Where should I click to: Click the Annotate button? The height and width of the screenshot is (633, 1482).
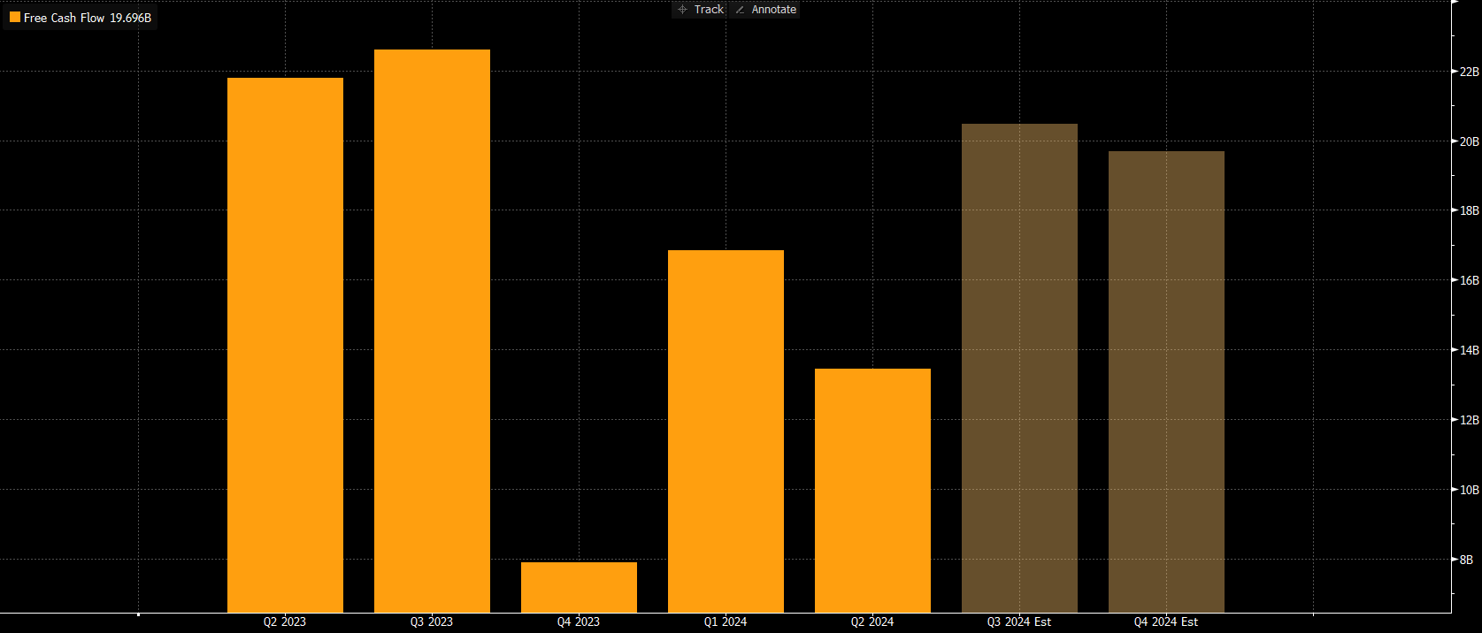765,10
